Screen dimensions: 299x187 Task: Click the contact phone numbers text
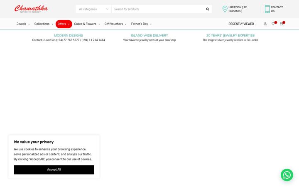tap(69, 40)
